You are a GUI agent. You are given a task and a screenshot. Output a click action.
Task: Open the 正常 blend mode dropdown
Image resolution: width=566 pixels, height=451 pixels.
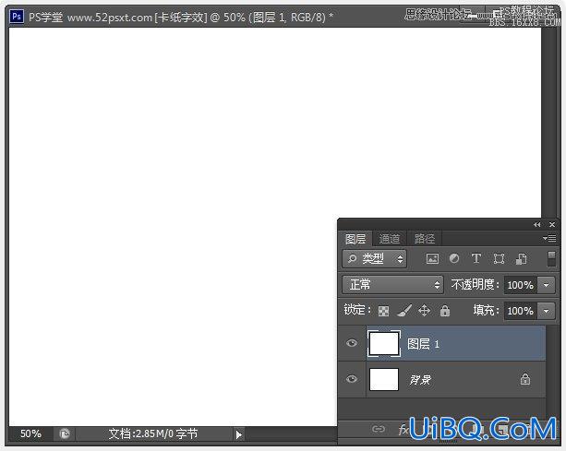392,285
